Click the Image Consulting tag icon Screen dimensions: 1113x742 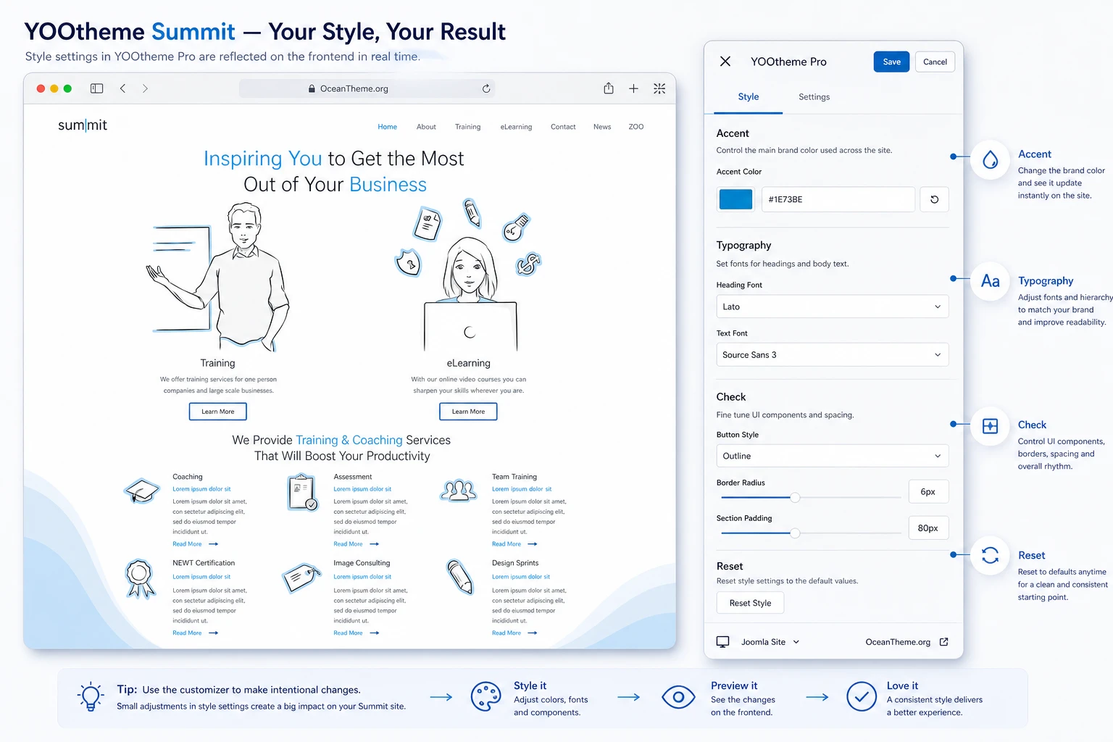click(301, 578)
